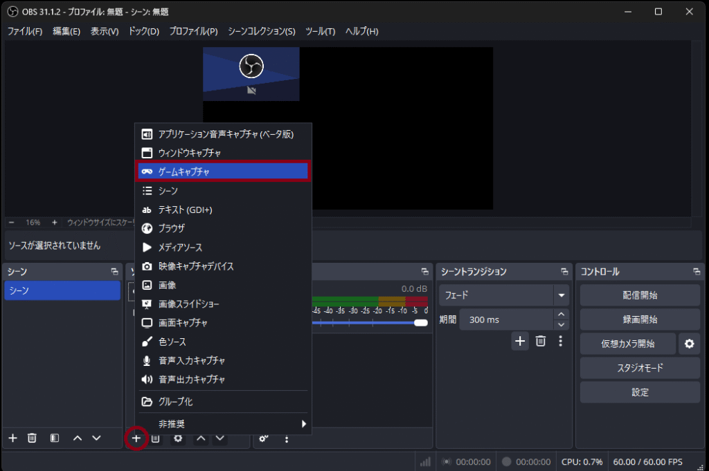Click the add source plus button
Image resolution: width=709 pixels, height=471 pixels.
136,438
